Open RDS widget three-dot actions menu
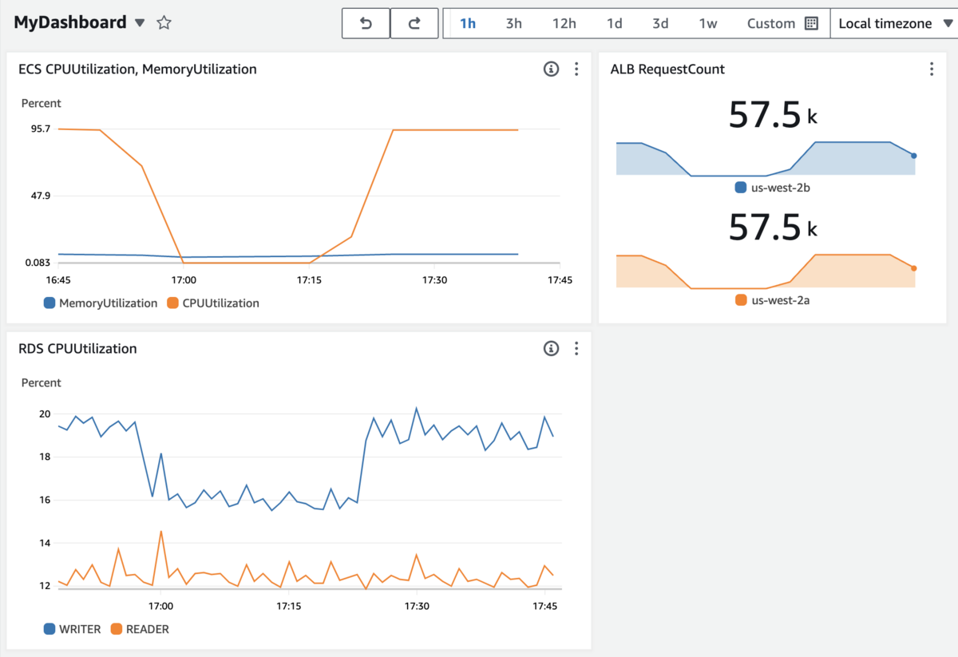Image resolution: width=958 pixels, height=657 pixels. (x=576, y=349)
